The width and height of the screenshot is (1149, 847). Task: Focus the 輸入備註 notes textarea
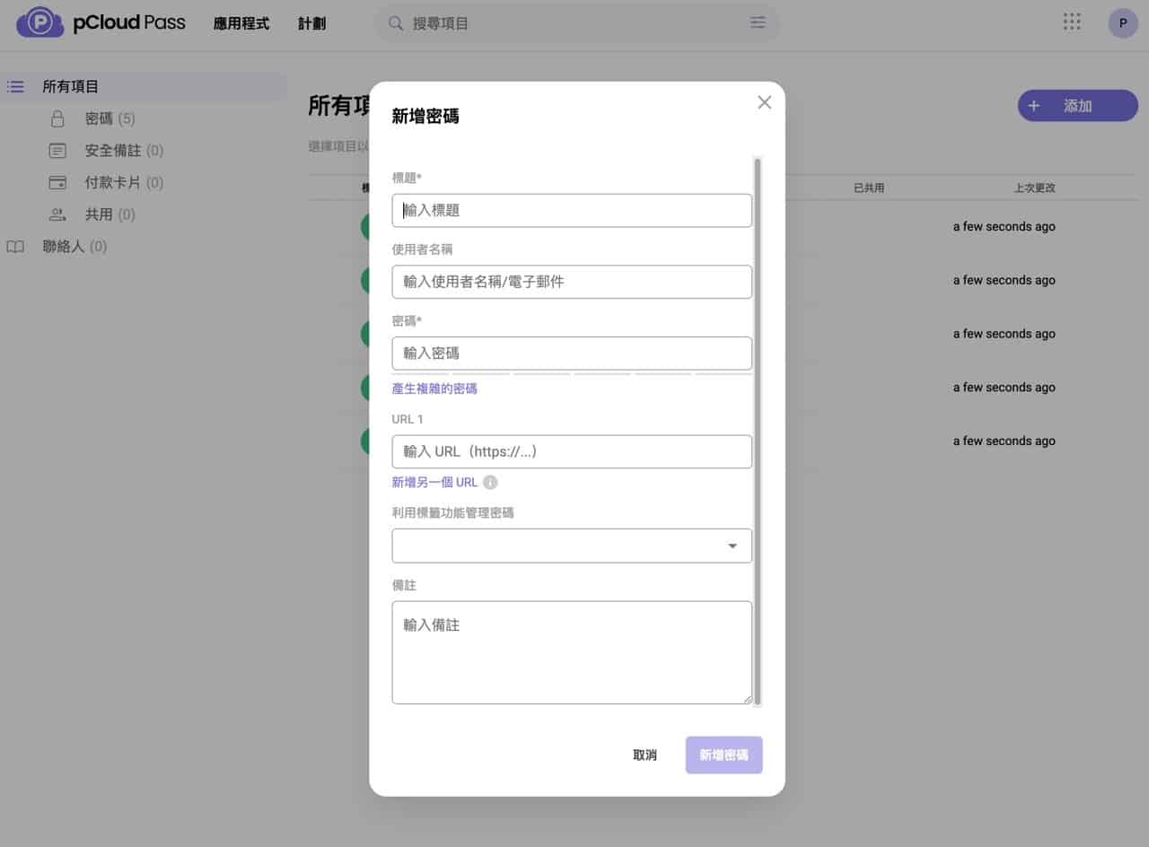point(572,652)
